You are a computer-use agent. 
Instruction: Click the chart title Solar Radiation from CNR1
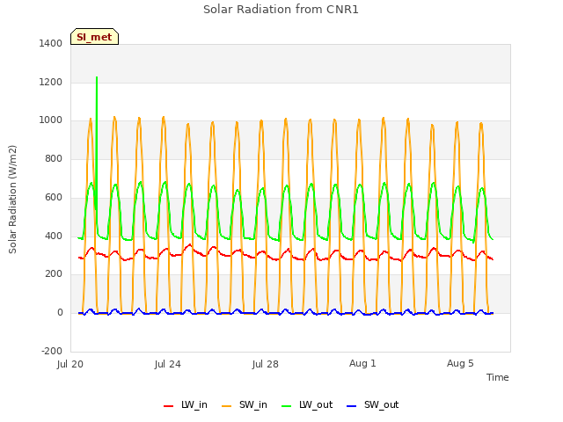281,10
